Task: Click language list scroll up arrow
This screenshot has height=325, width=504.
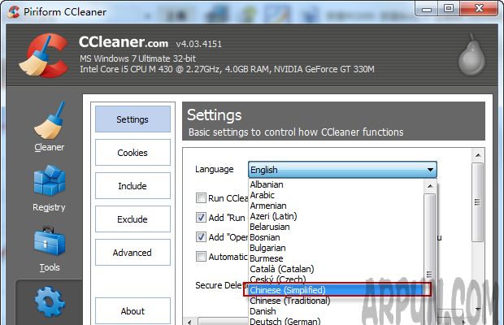Action: click(x=430, y=186)
